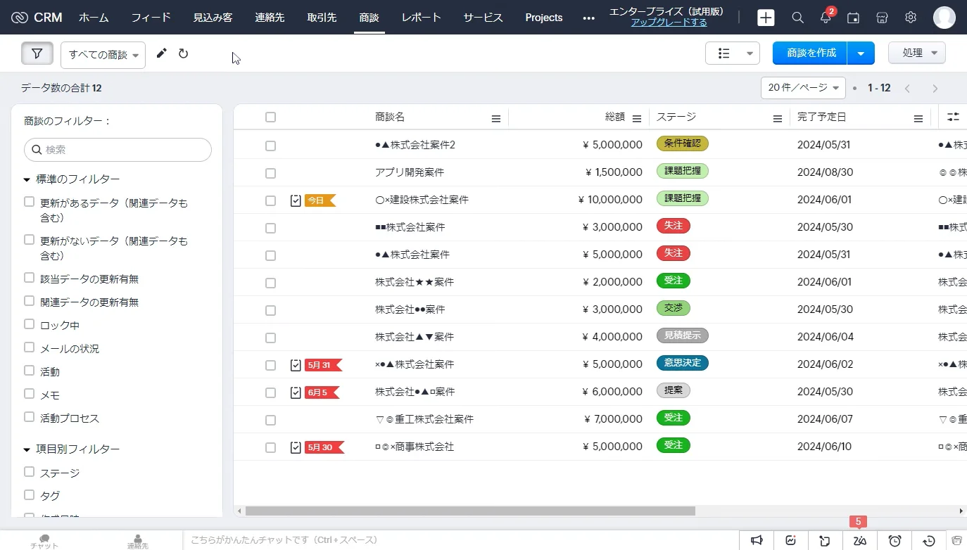Click the horizontal scrollbar of the table
The width and height of the screenshot is (967, 550).
(x=470, y=511)
